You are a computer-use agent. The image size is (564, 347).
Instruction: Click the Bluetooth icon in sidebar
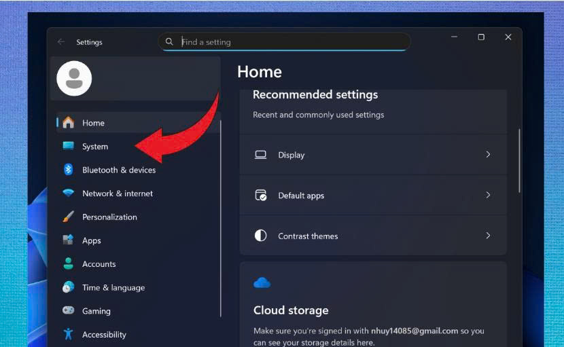click(68, 169)
